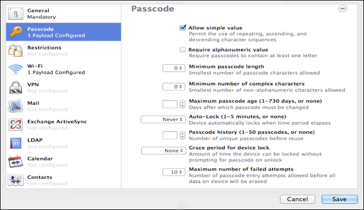This screenshot has width=364, height=210.
Task: Click the Maximum passcode age stepper
Action: (x=183, y=104)
